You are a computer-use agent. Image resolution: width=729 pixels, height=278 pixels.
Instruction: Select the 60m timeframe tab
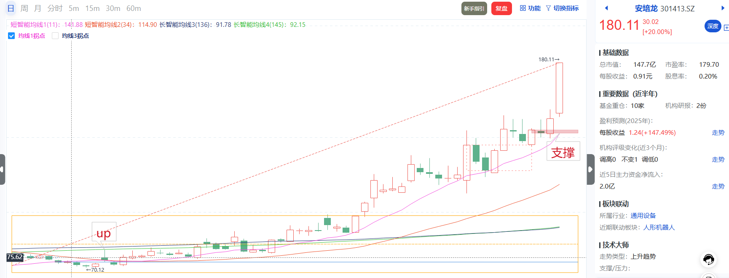(x=134, y=8)
